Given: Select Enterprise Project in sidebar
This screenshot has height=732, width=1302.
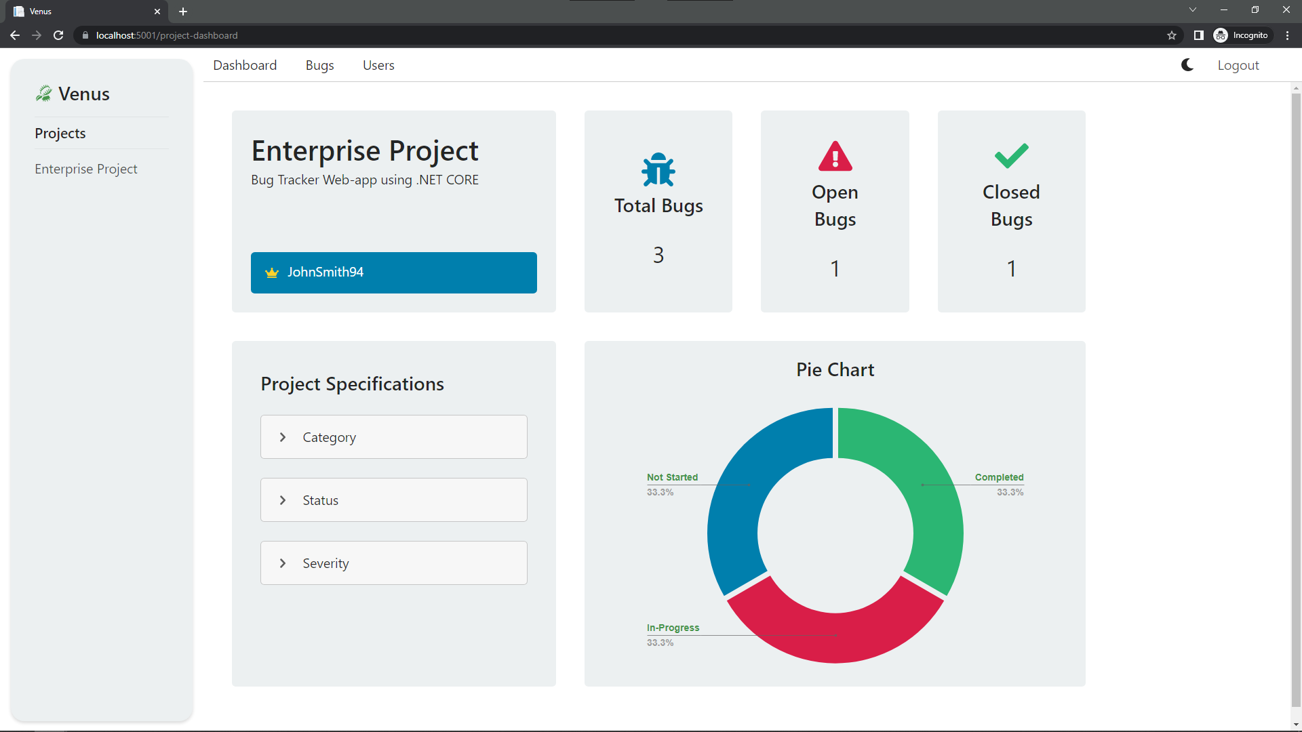Looking at the screenshot, I should (x=86, y=169).
